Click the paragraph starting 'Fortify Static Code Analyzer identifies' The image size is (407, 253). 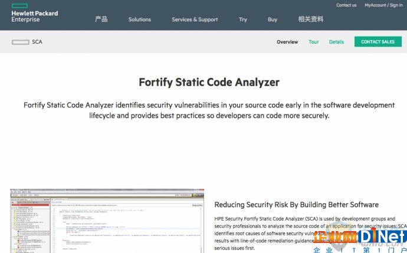[209, 110]
